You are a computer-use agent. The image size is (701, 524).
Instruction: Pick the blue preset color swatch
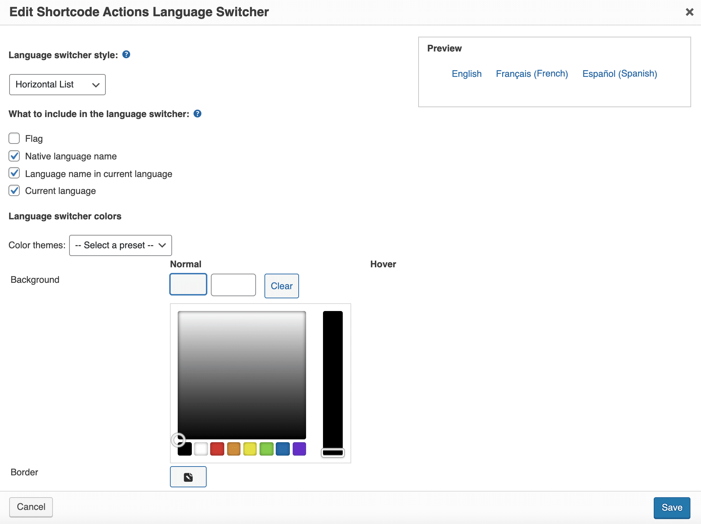(283, 449)
